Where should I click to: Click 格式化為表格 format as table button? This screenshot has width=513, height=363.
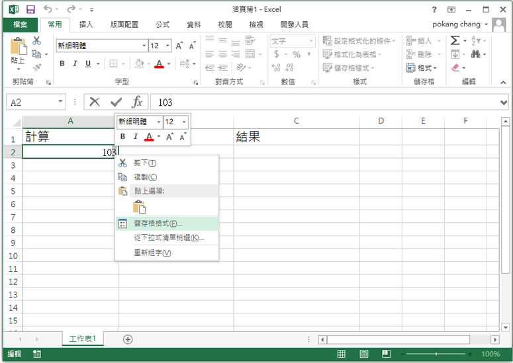352,54
